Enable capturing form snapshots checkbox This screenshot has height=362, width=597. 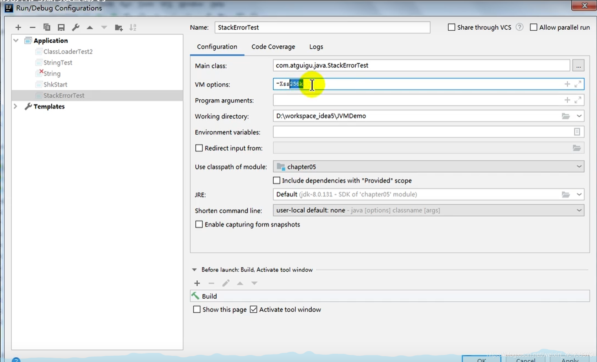pyautogui.click(x=199, y=224)
